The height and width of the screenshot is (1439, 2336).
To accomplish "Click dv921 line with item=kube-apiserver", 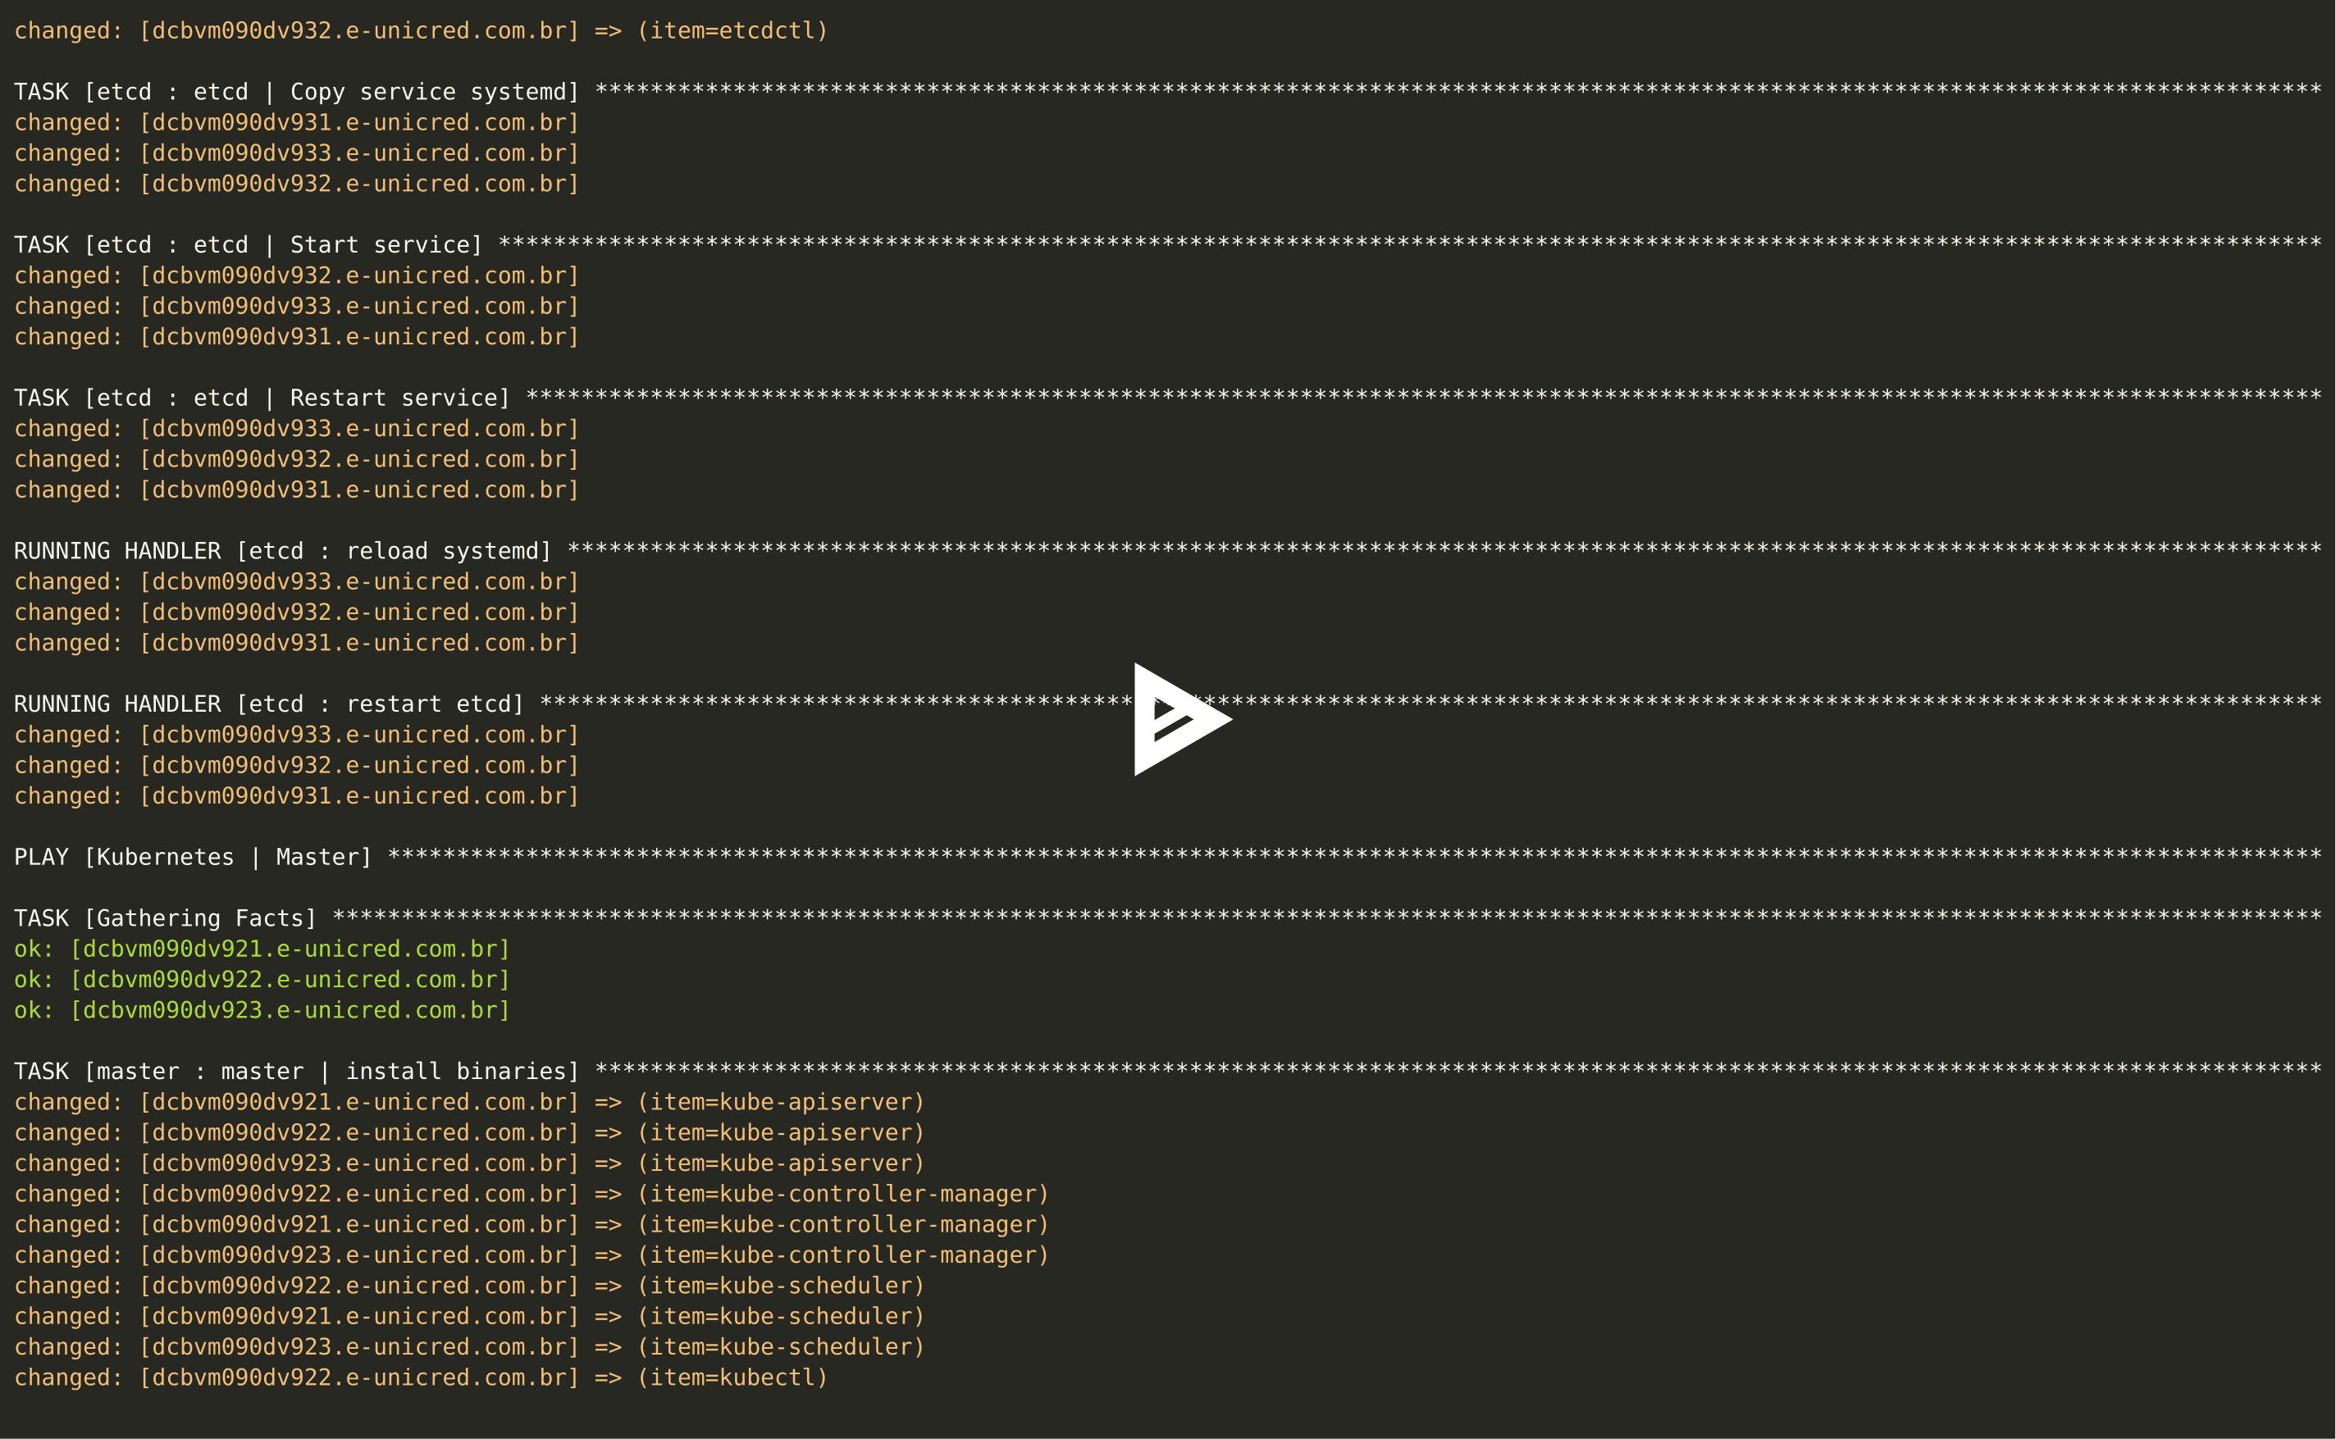I will 469,1102.
